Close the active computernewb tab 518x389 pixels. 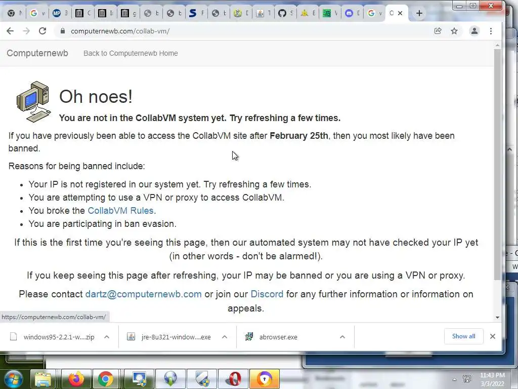(x=400, y=13)
